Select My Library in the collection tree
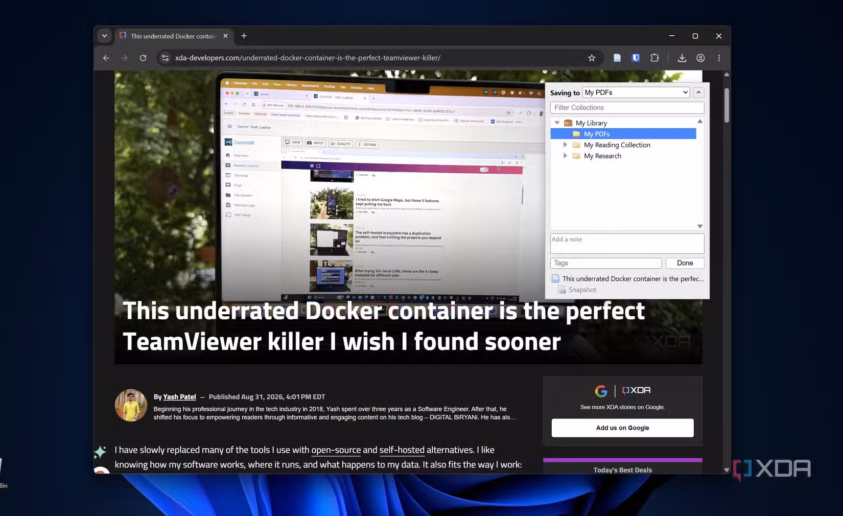 591,123
